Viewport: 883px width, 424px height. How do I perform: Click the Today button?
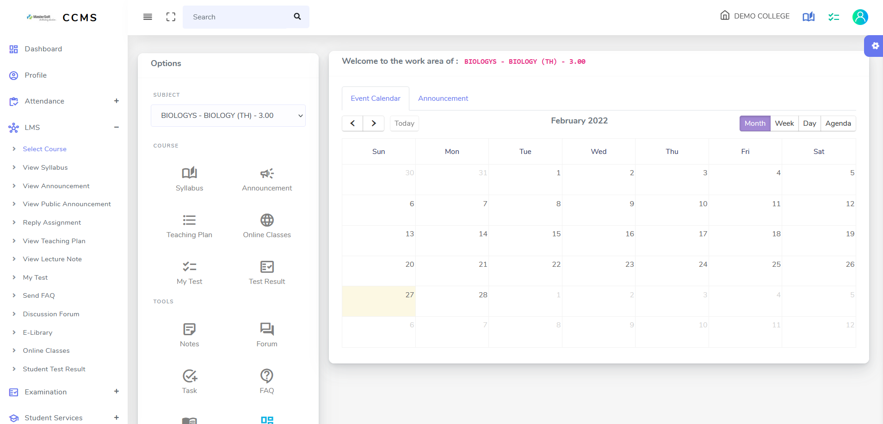click(x=404, y=123)
